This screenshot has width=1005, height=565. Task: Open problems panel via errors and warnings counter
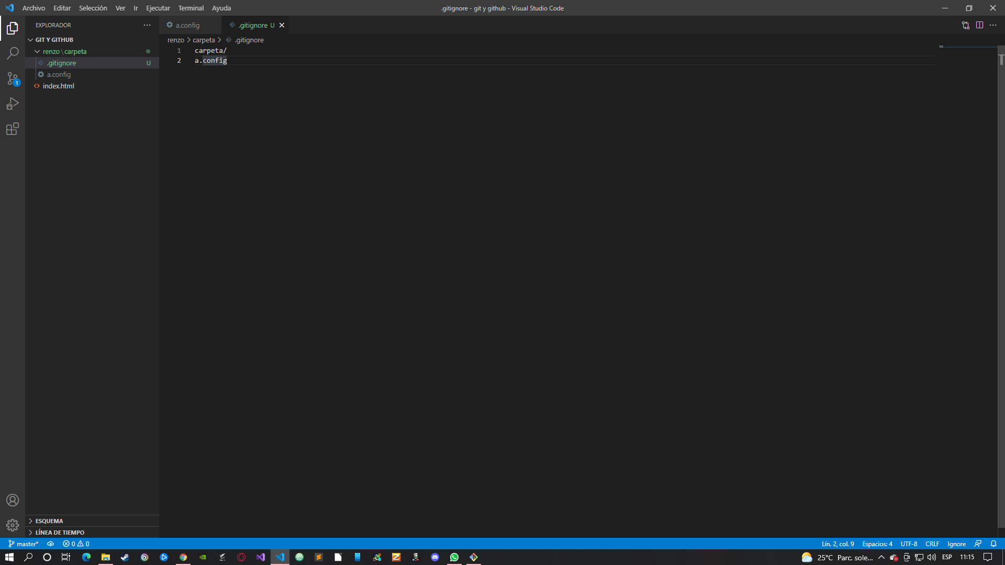click(76, 544)
